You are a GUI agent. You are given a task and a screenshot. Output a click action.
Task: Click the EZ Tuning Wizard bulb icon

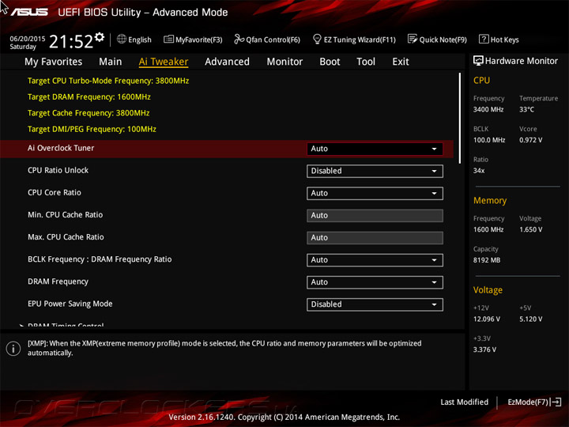317,40
